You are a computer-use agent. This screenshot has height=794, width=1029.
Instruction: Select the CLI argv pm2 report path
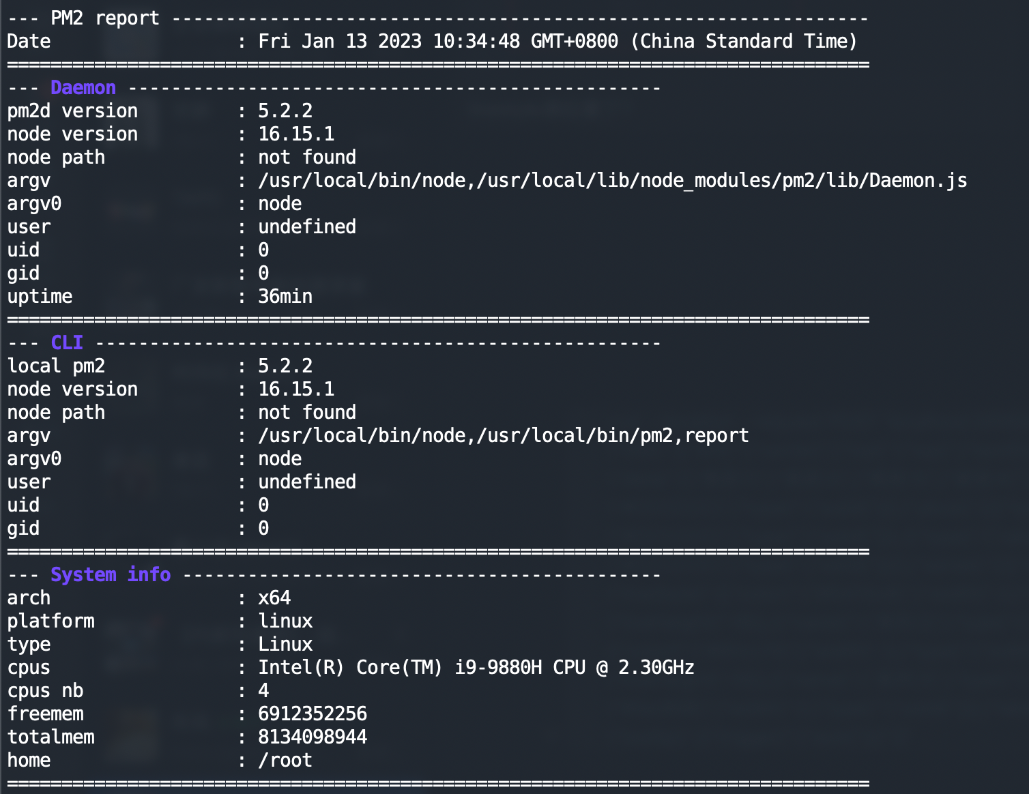click(x=503, y=435)
